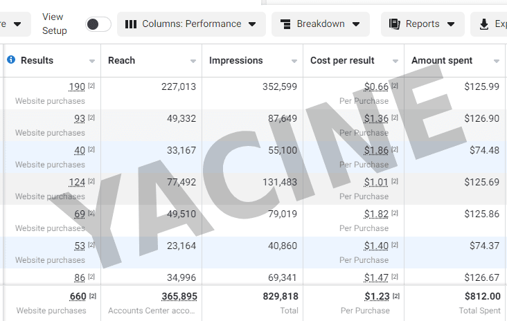Click the $1.82 cost per result
The width and height of the screenshot is (507, 321).
pyautogui.click(x=376, y=214)
